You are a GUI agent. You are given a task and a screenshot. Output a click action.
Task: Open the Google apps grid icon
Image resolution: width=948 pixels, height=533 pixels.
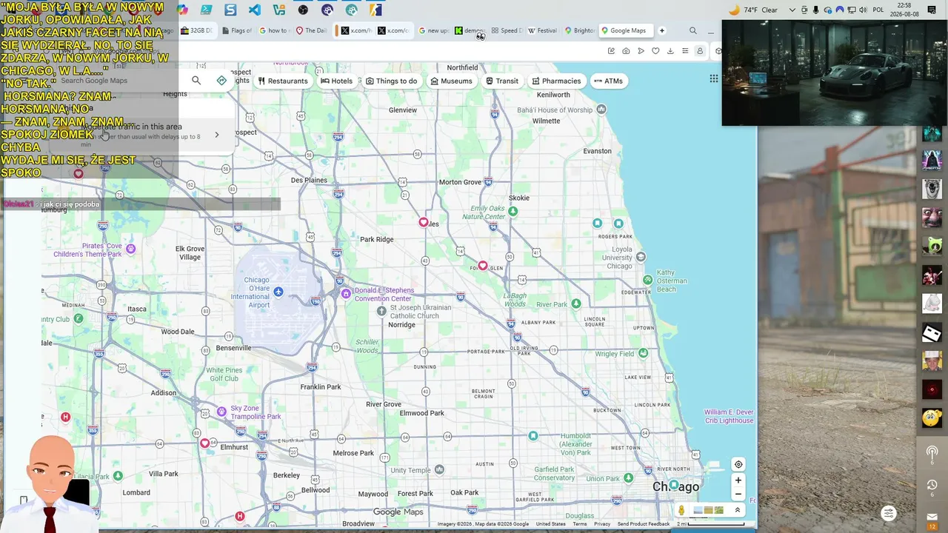click(x=714, y=78)
